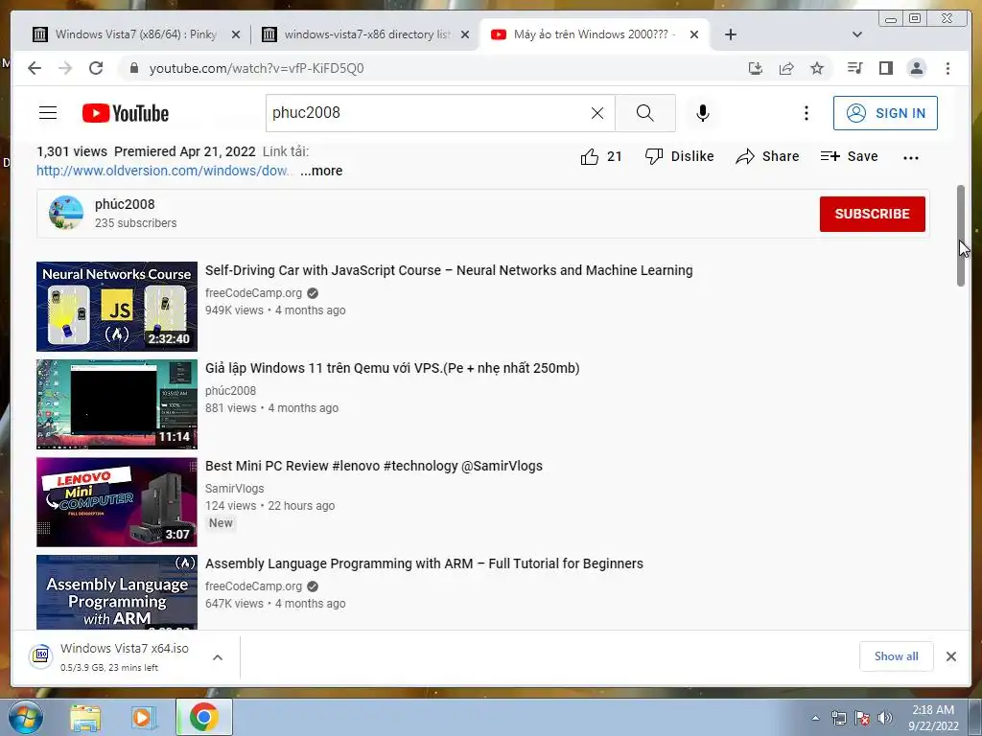982x736 pixels.
Task: Click the SIGN IN button
Action: 885,113
